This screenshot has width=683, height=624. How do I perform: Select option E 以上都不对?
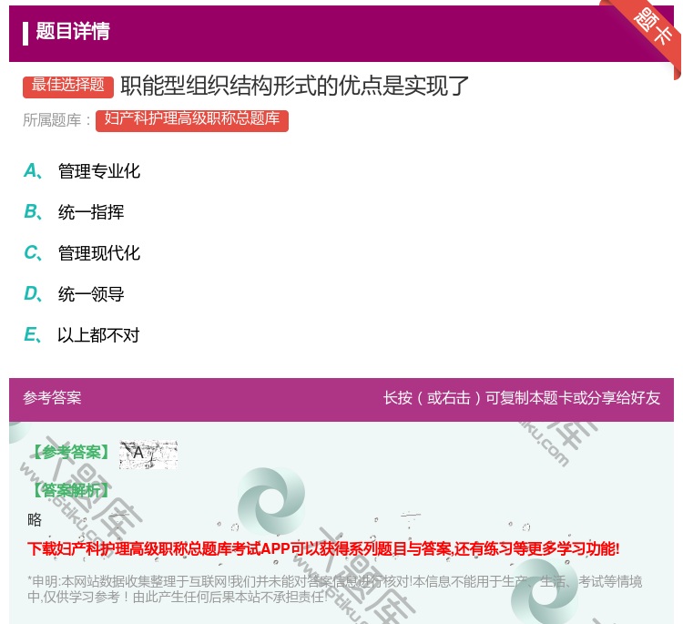point(82,335)
